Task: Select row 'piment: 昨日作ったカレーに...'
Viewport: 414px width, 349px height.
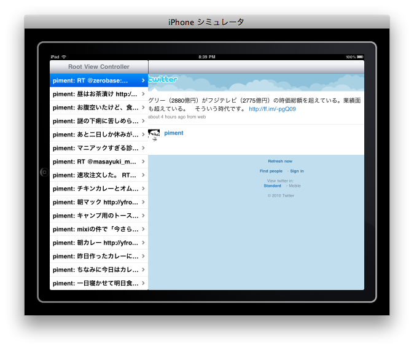Action: click(x=99, y=256)
